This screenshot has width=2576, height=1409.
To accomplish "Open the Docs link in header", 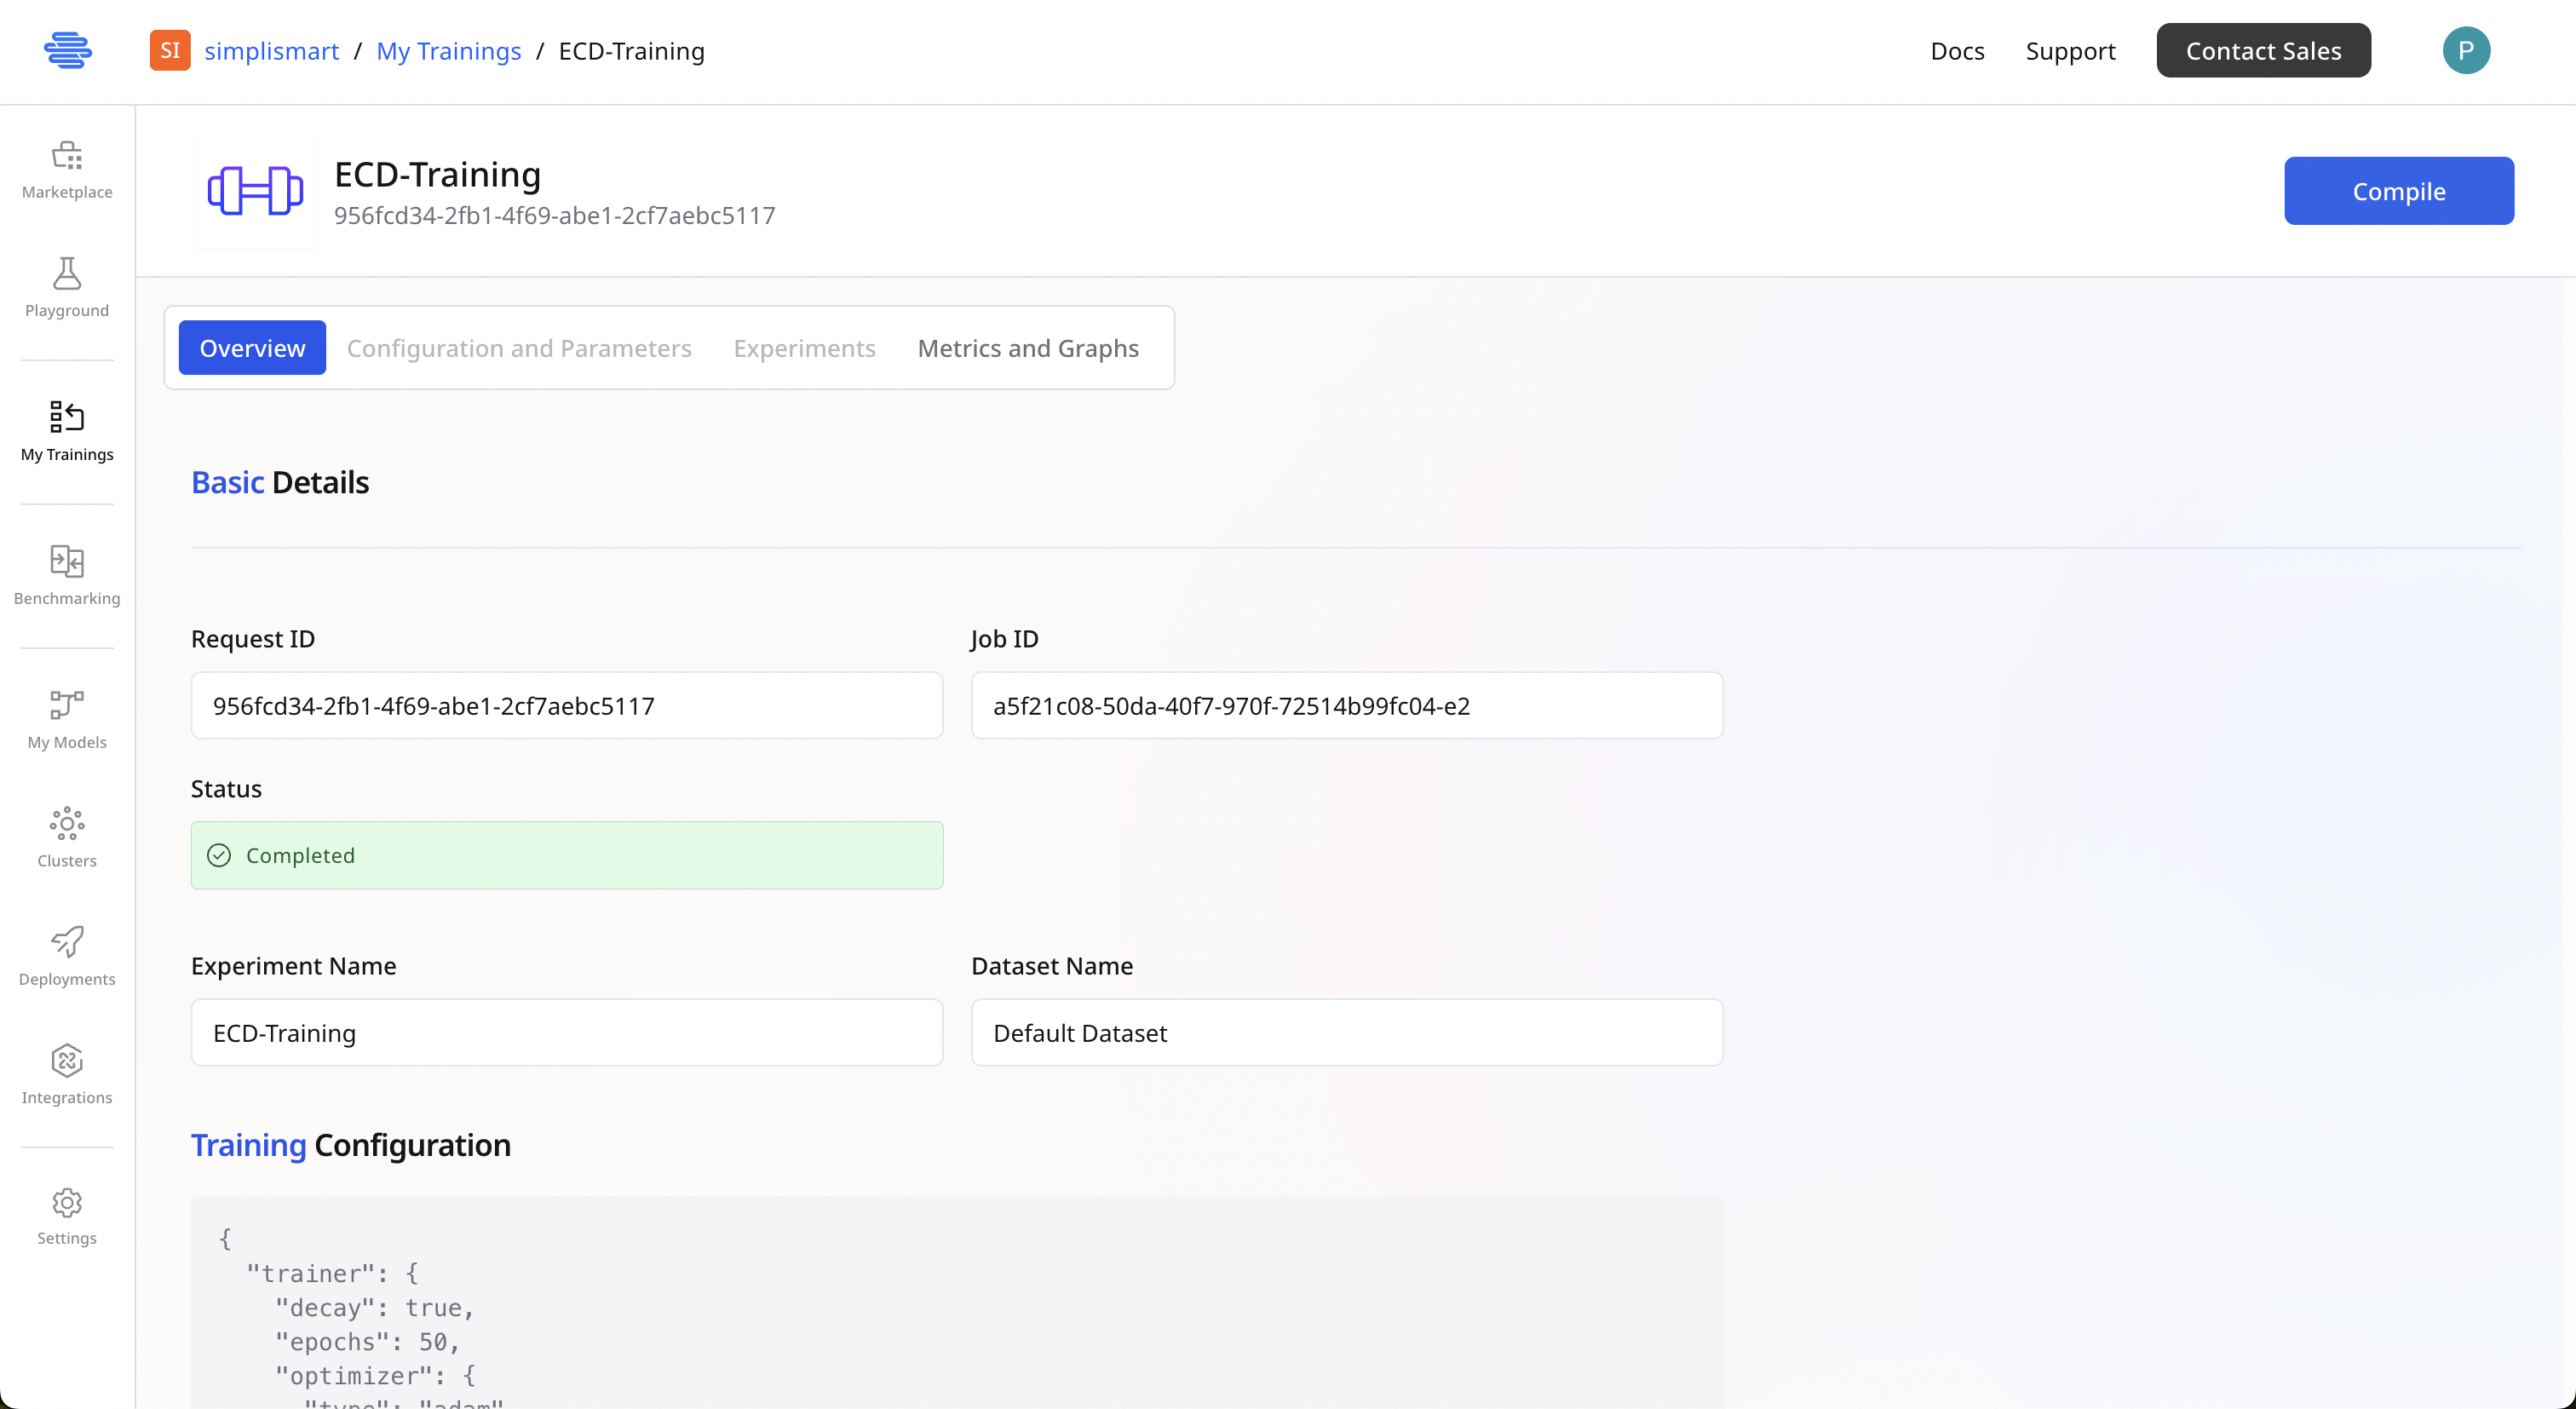I will (x=1956, y=51).
